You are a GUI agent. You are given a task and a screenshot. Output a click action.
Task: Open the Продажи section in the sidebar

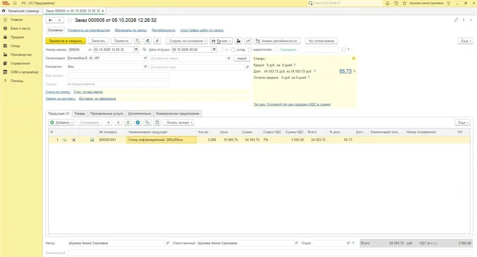click(x=17, y=37)
